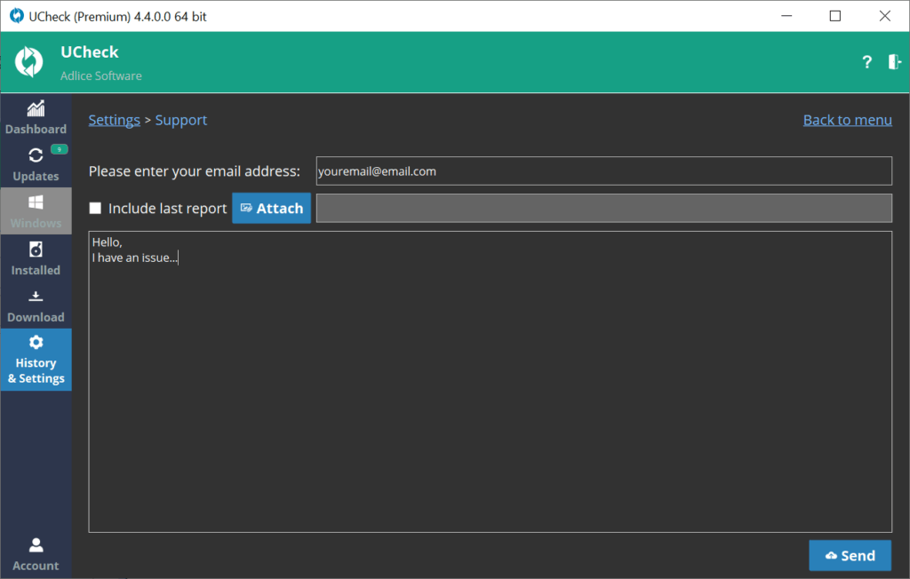Click the Attach button
This screenshot has height=579, width=910.
pos(271,209)
